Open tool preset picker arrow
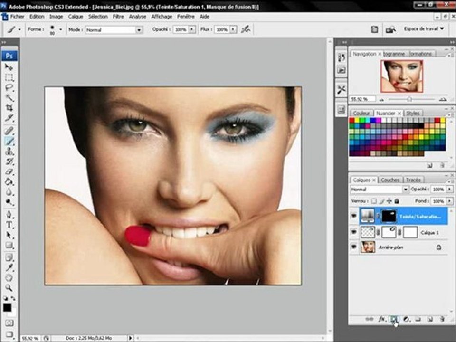 [x=19, y=29]
